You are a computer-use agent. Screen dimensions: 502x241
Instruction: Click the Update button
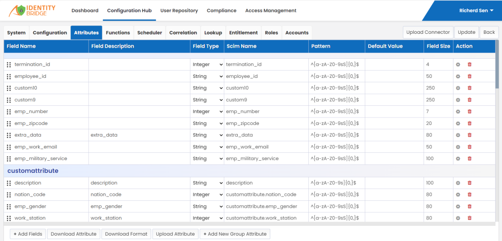click(x=467, y=32)
